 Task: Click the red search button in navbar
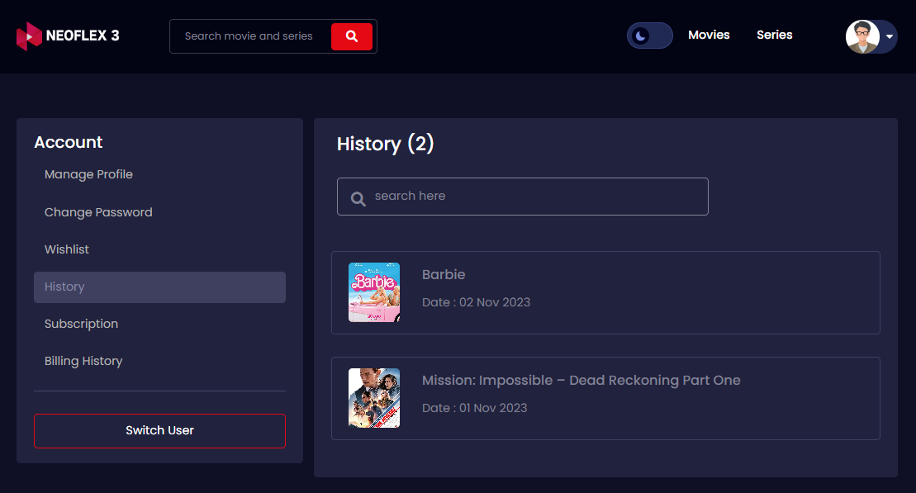(x=352, y=36)
